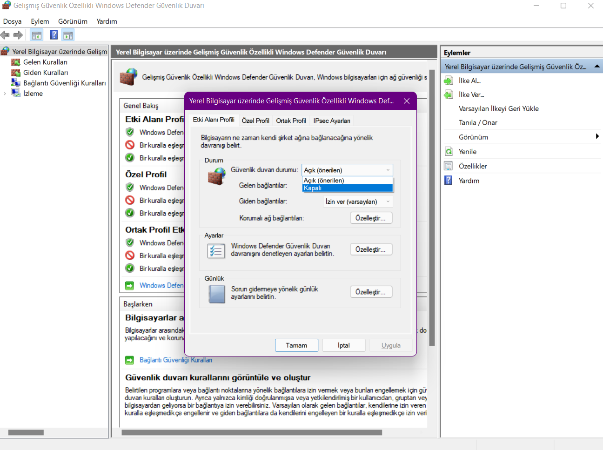
Task: Click Özelleştir in the Ayarlar section
Action: pos(371,249)
